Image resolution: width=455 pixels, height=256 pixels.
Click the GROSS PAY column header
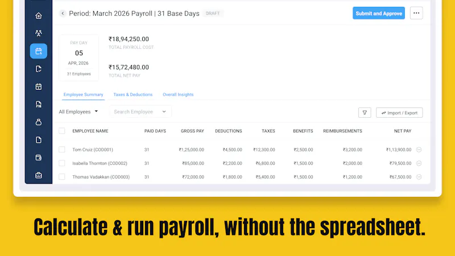click(192, 131)
